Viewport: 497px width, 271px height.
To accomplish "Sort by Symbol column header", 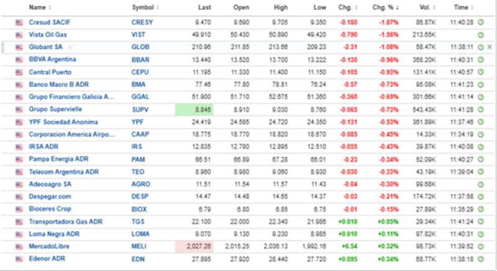I will point(145,7).
